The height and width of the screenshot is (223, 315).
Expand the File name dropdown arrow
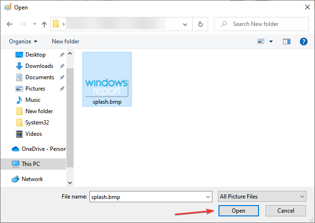pyautogui.click(x=208, y=197)
